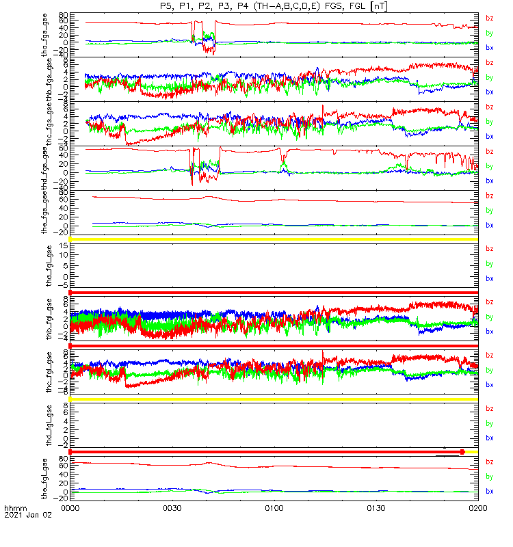Viewport: 513px width, 547px height.
Task: Click the bz legend of the_fgl_gse panel
Action: click(x=490, y=462)
